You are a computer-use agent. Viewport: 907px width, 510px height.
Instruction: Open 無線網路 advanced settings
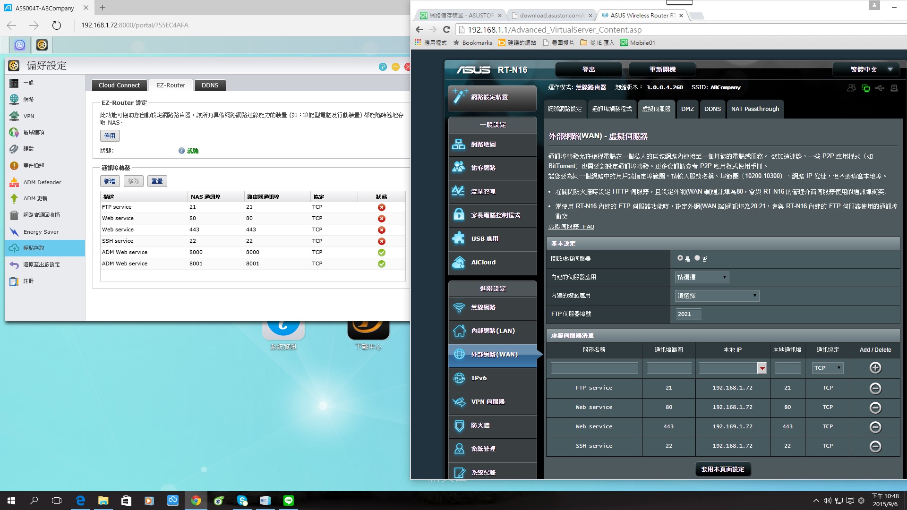pos(492,307)
